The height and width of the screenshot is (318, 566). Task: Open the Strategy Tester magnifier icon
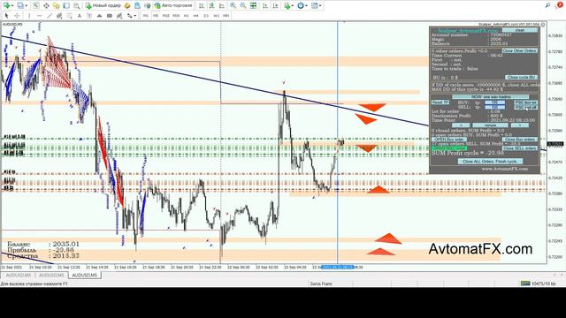pyautogui.click(x=77, y=5)
